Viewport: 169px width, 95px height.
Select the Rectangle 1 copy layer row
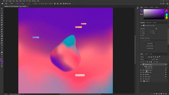pyautogui.click(x=154, y=72)
